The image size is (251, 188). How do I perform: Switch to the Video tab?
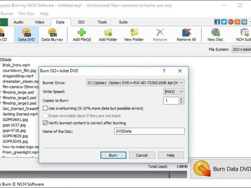[40, 22]
